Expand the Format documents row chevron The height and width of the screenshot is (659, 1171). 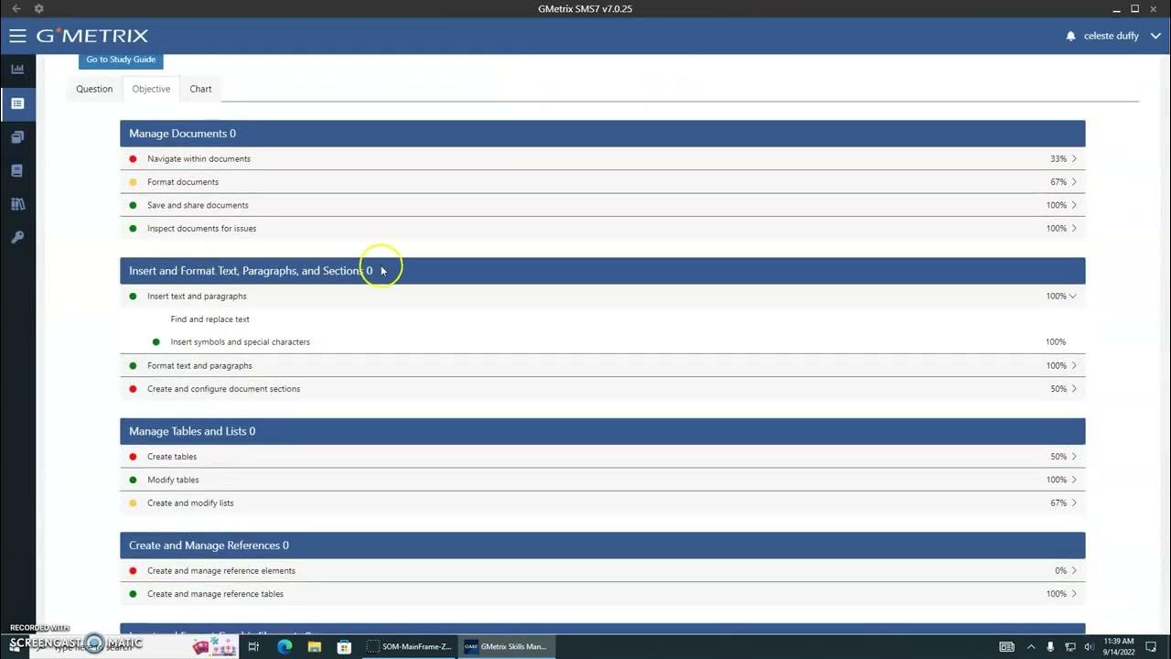pos(1074,182)
